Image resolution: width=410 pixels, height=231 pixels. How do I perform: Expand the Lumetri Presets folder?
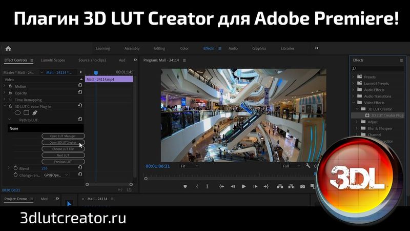[353, 83]
